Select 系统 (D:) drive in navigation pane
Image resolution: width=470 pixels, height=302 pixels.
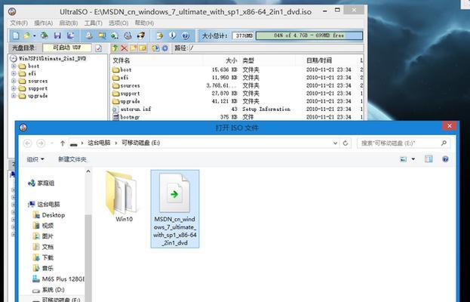(48, 290)
